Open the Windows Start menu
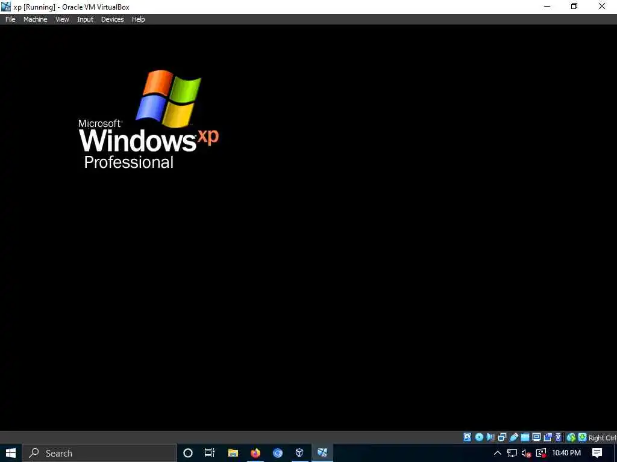 point(11,453)
